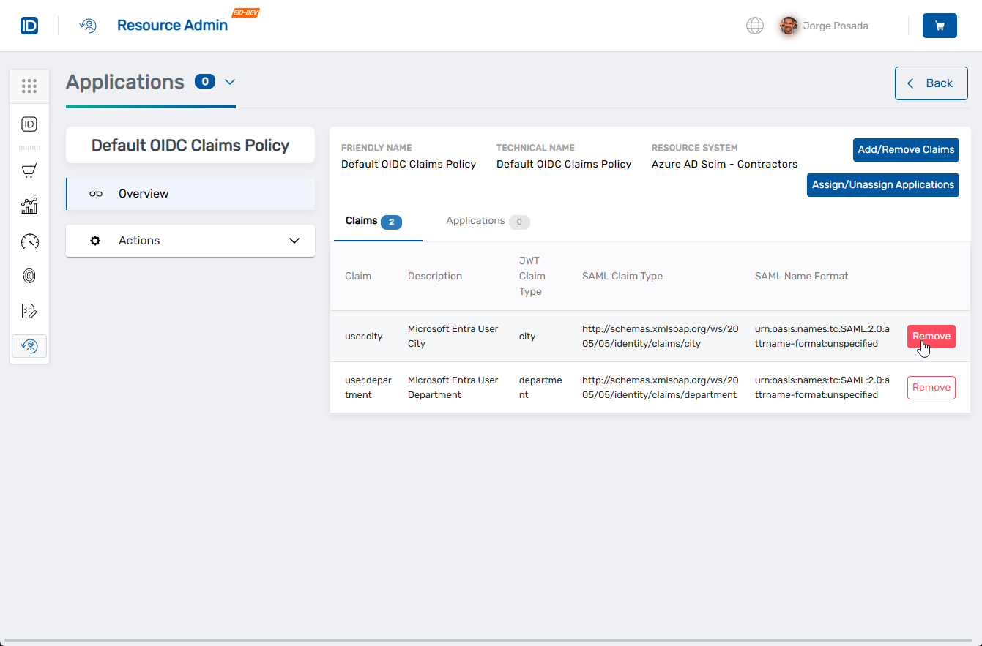982x646 pixels.
Task: Open the checklist tasks sidebar icon
Action: (29, 311)
